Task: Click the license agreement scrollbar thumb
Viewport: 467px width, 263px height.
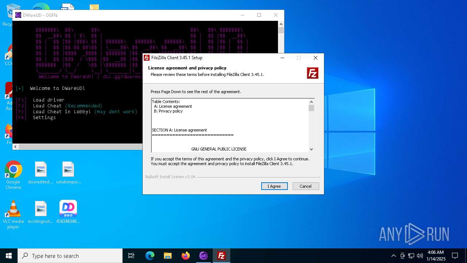Action: [311, 108]
